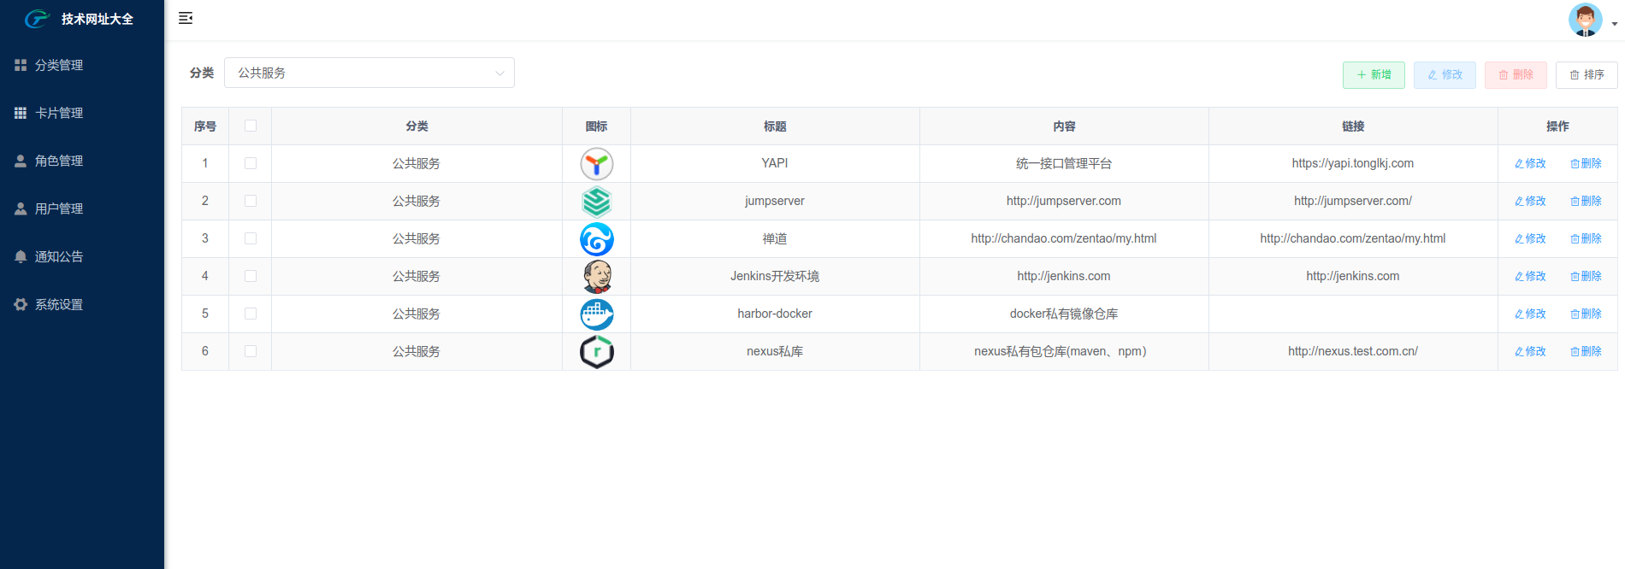1625x569 pixels.
Task: Click the jumpserver logo icon
Action: click(x=596, y=202)
